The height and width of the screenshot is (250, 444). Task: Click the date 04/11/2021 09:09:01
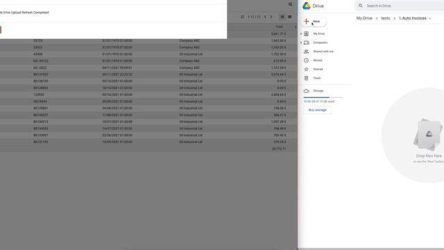117,68
